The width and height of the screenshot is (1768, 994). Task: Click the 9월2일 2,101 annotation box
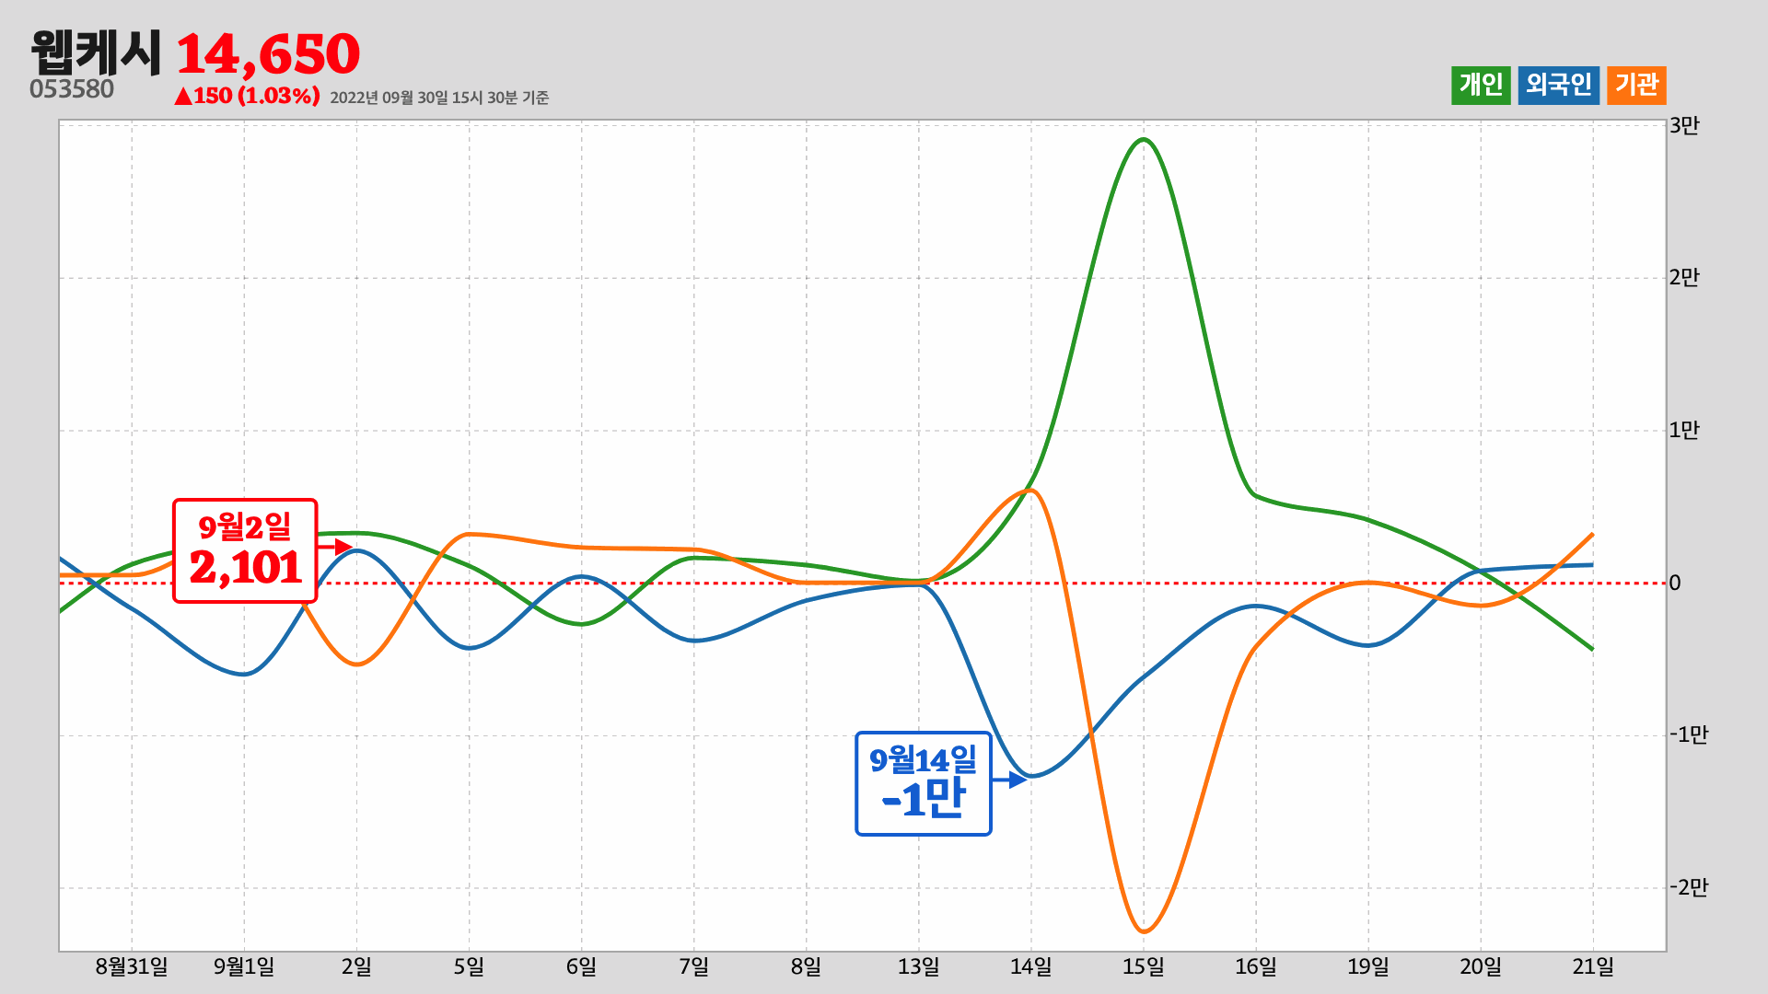click(245, 550)
